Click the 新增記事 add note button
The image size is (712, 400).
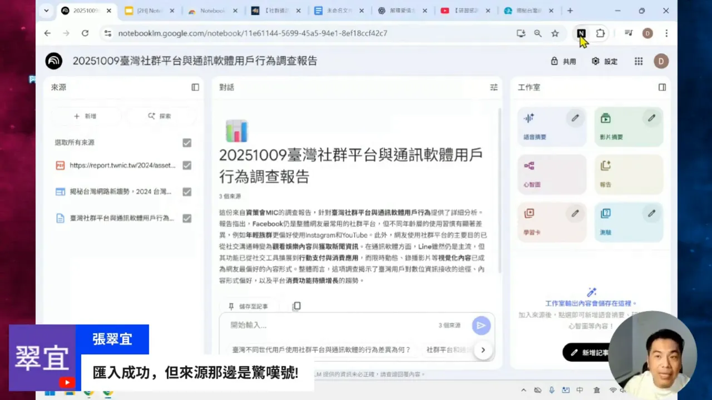(x=590, y=352)
